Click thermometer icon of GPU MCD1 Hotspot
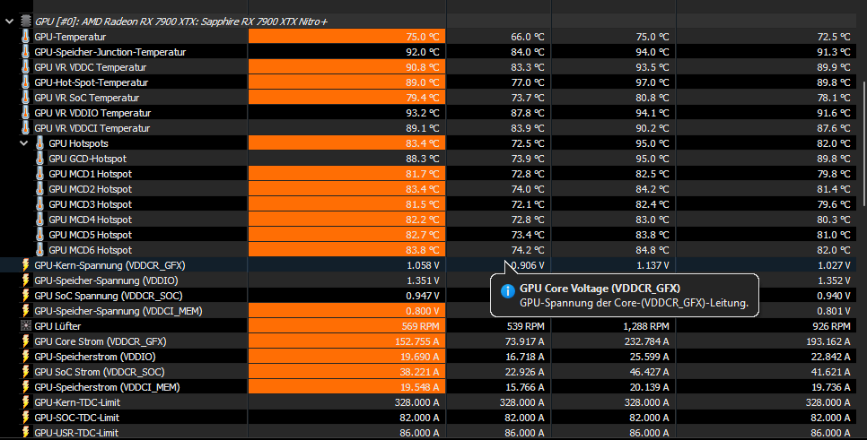The height and width of the screenshot is (440, 867). [39, 174]
